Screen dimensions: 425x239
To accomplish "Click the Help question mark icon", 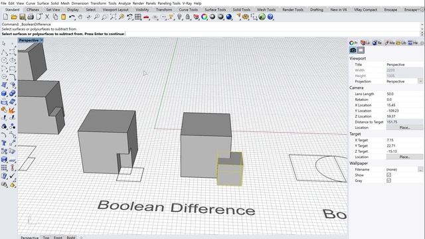I will [270, 17].
